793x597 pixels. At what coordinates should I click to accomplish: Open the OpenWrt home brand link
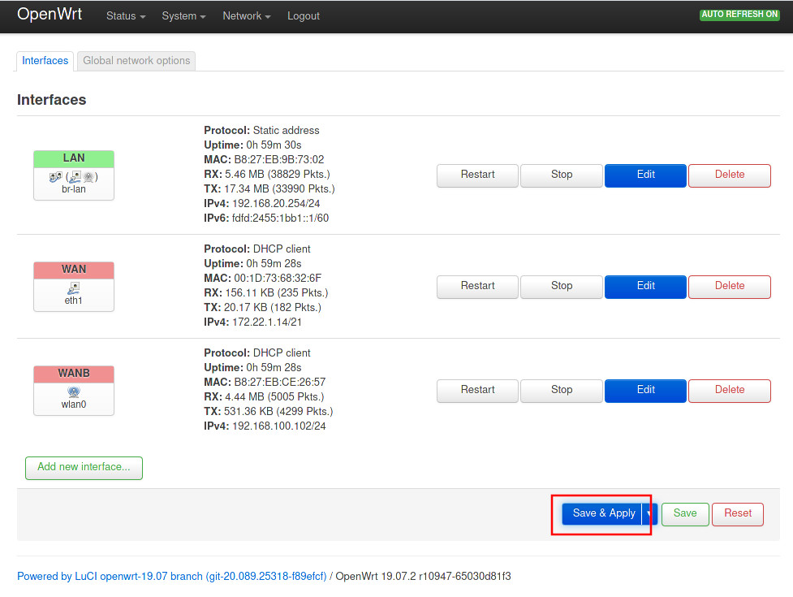(x=50, y=14)
